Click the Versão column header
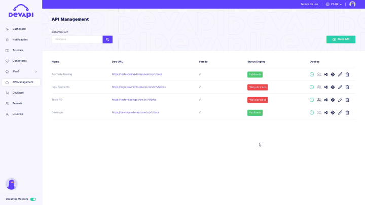 [203, 62]
